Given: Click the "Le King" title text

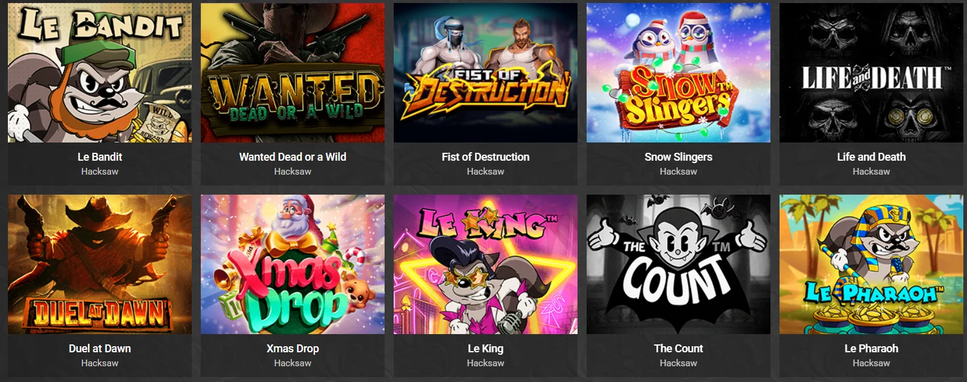Looking at the screenshot, I should click(485, 349).
